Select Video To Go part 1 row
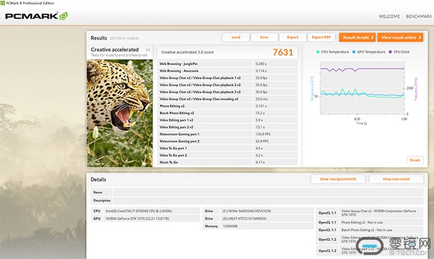434x259 pixels. click(227, 148)
